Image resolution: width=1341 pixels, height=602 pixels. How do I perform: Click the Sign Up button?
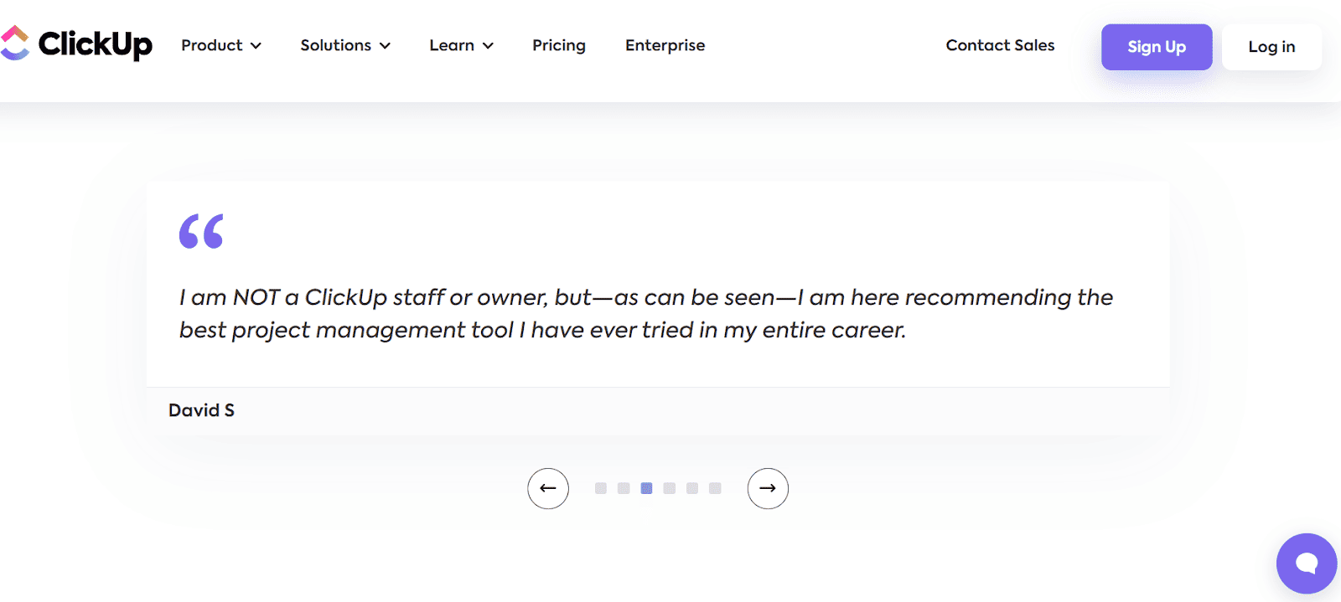coord(1157,47)
